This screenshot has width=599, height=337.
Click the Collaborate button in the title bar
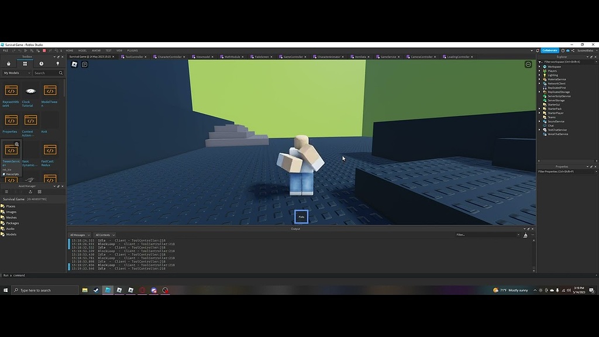(549, 50)
